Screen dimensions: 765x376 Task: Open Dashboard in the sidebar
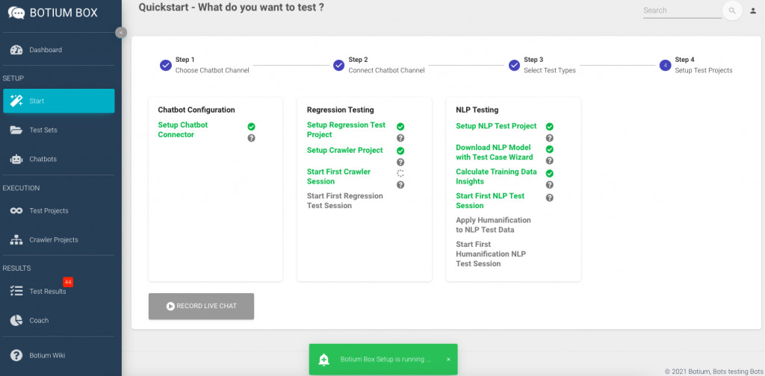[x=46, y=50]
